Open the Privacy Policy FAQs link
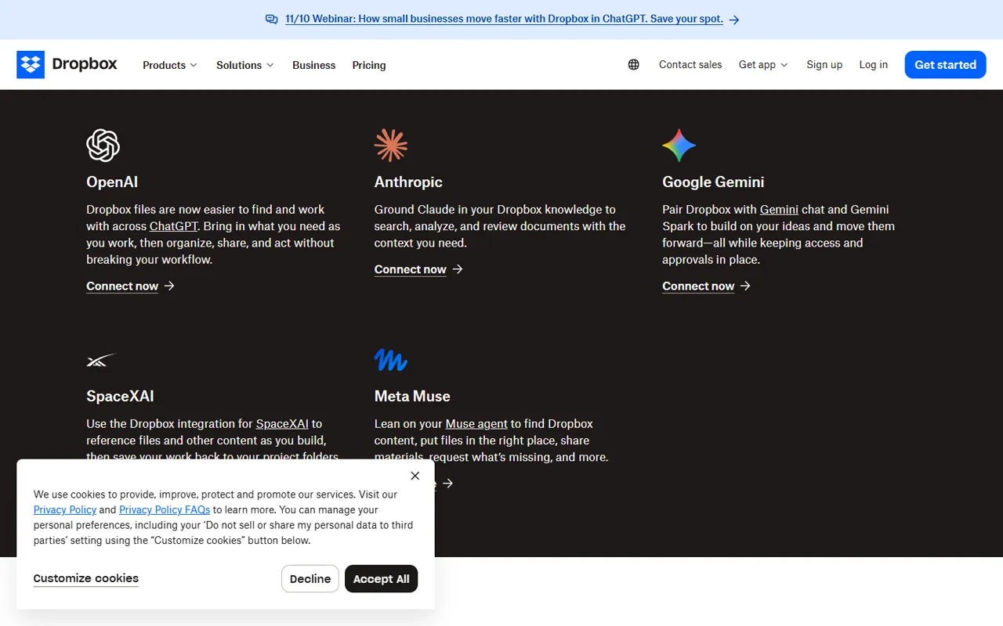The height and width of the screenshot is (626, 1003). pos(165,509)
